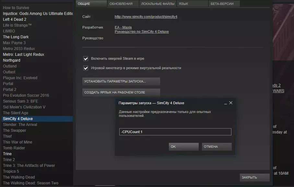Select Northgard in the game list
Screen dimensions: 294x187
pyautogui.click(x=11, y=60)
